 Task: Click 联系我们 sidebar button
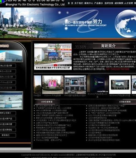point(8,135)
